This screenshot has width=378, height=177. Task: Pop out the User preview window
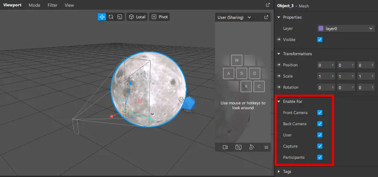(266, 18)
